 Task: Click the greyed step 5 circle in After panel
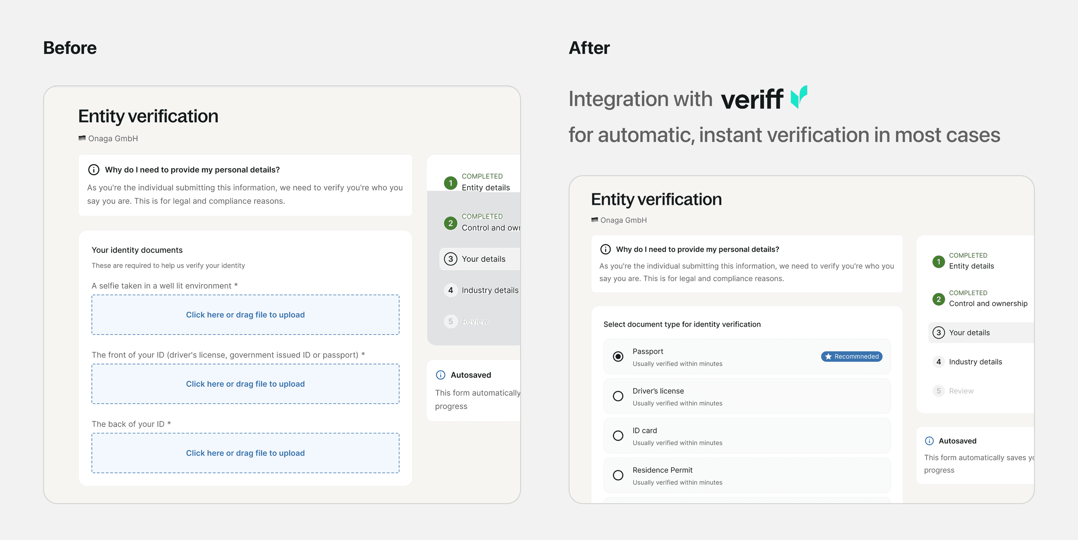[938, 391]
